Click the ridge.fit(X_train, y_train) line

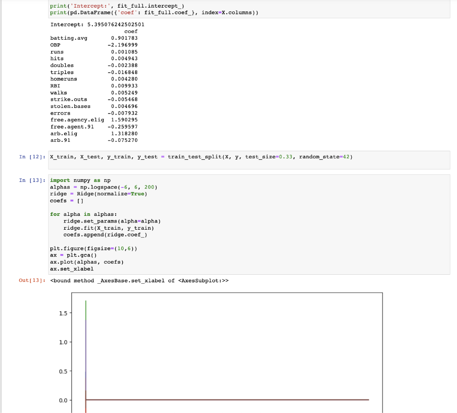(x=109, y=228)
